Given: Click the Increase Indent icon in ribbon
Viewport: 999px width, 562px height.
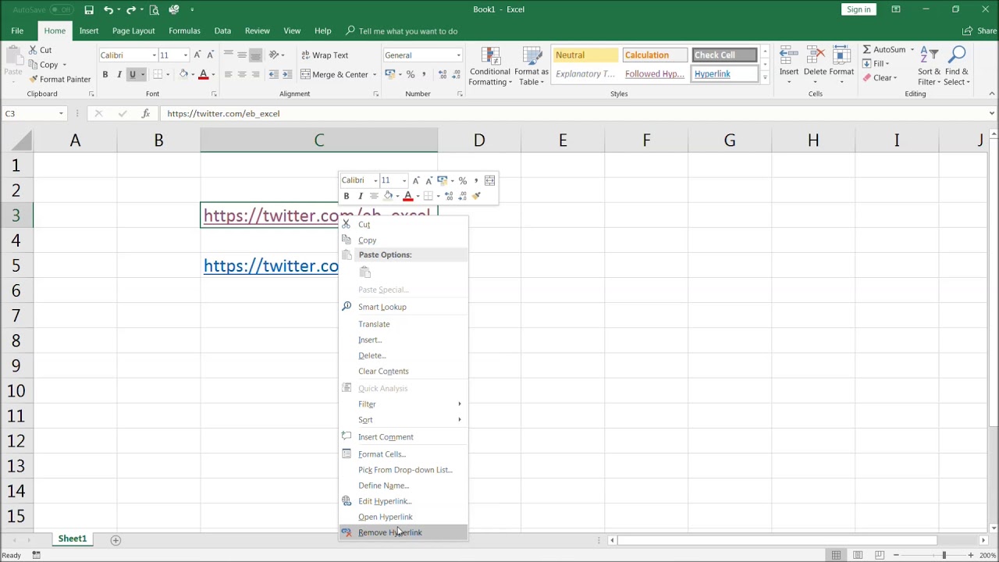Looking at the screenshot, I should point(286,74).
